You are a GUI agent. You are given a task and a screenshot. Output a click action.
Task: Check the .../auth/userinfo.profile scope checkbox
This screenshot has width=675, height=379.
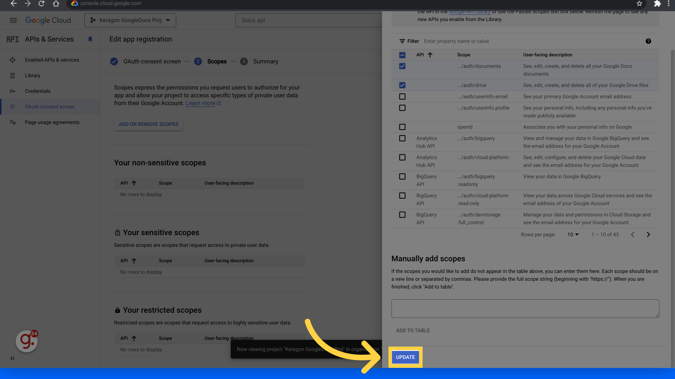[x=402, y=108]
